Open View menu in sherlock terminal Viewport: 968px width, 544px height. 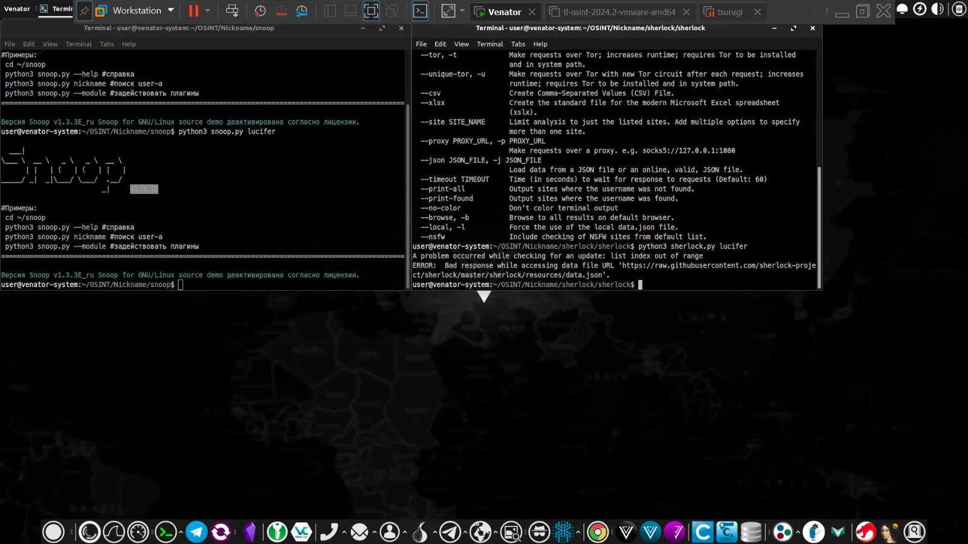[x=462, y=44]
